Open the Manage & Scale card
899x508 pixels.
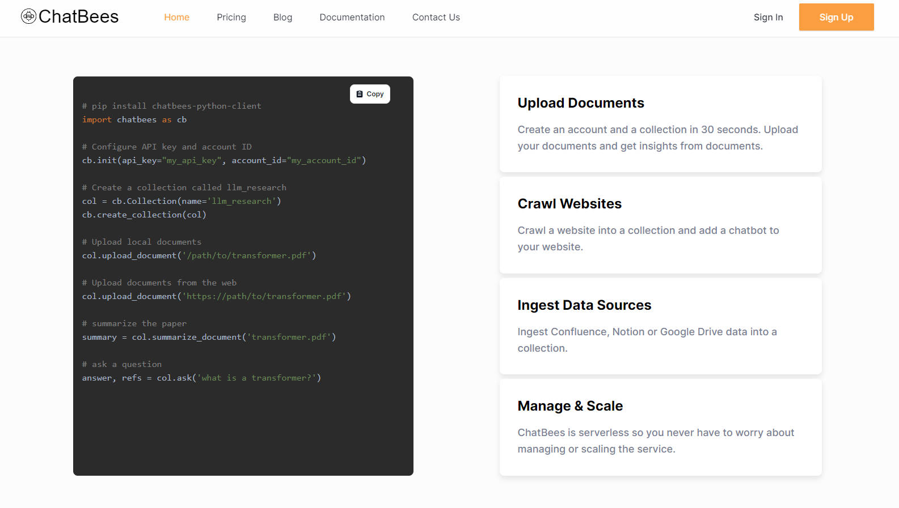[x=660, y=427]
